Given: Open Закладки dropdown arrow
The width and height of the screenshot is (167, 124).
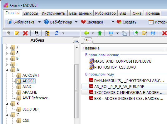Looking at the screenshot, I should tap(113, 22).
